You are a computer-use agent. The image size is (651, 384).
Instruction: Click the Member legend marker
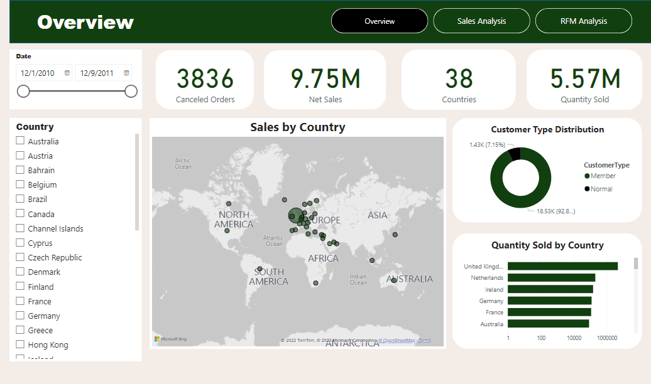(587, 176)
